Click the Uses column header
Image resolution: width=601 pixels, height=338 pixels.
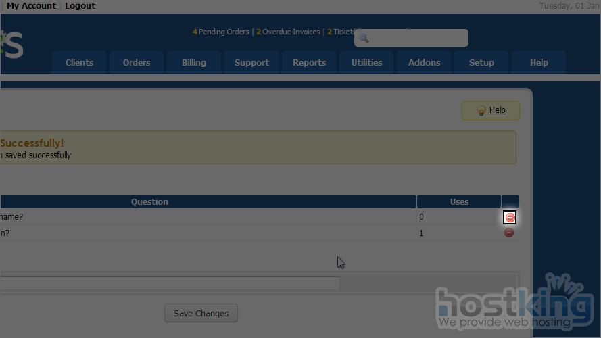459,201
